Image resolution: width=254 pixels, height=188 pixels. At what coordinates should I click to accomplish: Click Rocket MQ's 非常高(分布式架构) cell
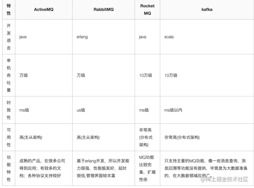(147, 137)
